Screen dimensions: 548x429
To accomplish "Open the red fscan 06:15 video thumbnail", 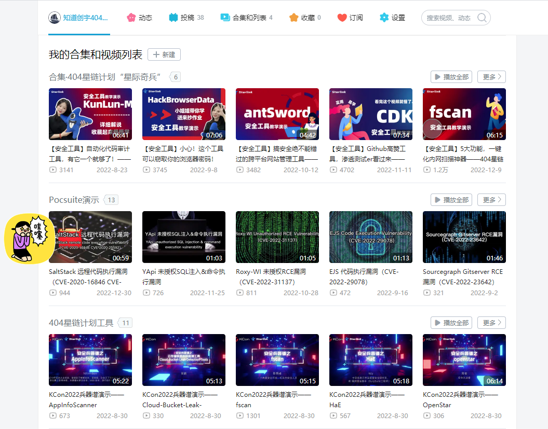I will (464, 114).
